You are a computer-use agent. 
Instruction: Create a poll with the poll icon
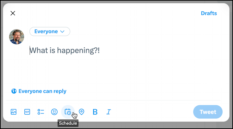pos(41,112)
